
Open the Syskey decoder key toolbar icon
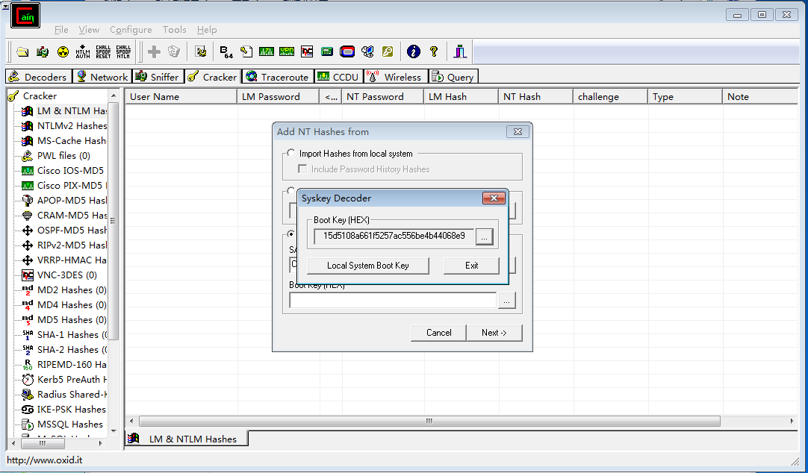point(388,51)
